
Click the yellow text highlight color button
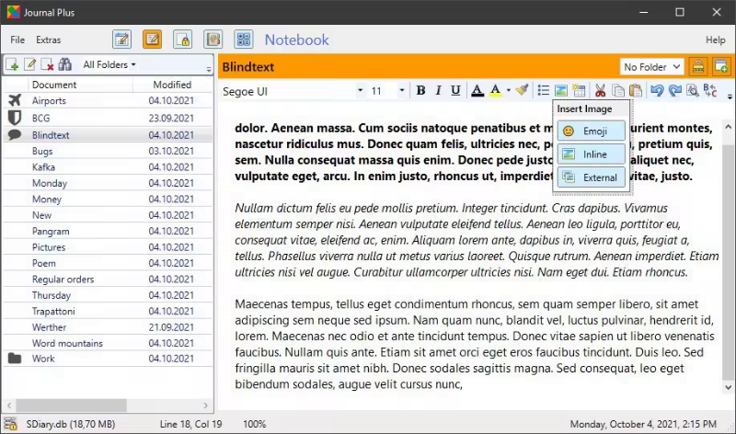click(496, 90)
